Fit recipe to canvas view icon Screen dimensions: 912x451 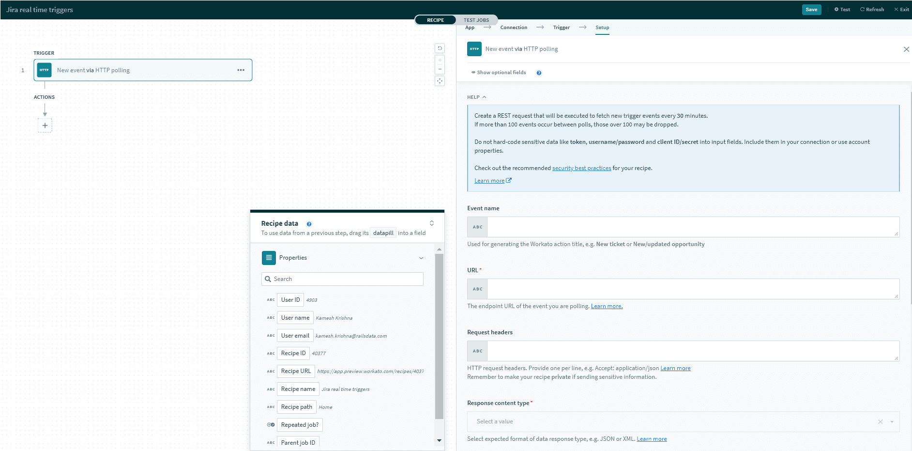(x=440, y=81)
